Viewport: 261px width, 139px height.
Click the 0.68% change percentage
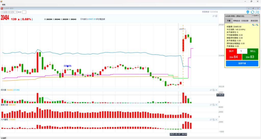coord(27,19)
